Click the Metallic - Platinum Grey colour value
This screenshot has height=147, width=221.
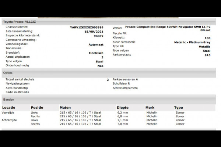pyautogui.click(x=192, y=42)
